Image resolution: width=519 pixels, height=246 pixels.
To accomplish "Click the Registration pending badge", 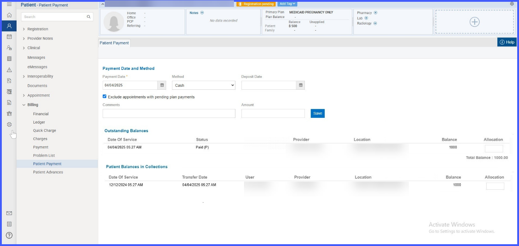I will 256,4.
